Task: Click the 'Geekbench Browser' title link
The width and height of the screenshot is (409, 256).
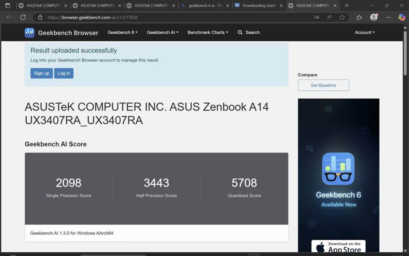Action: [68, 33]
